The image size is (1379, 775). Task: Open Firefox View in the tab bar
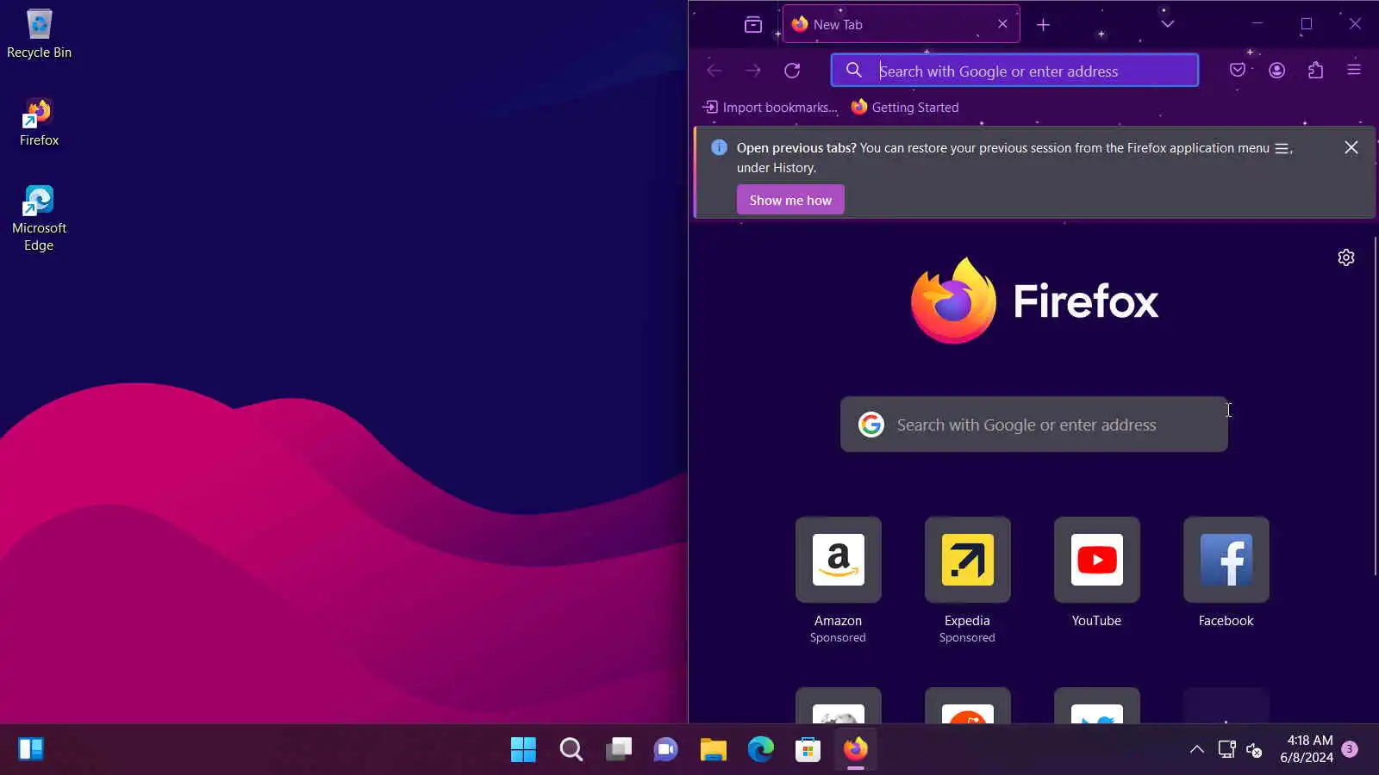click(x=753, y=24)
